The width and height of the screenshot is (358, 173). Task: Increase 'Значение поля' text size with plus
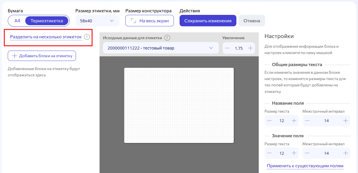tap(294, 153)
